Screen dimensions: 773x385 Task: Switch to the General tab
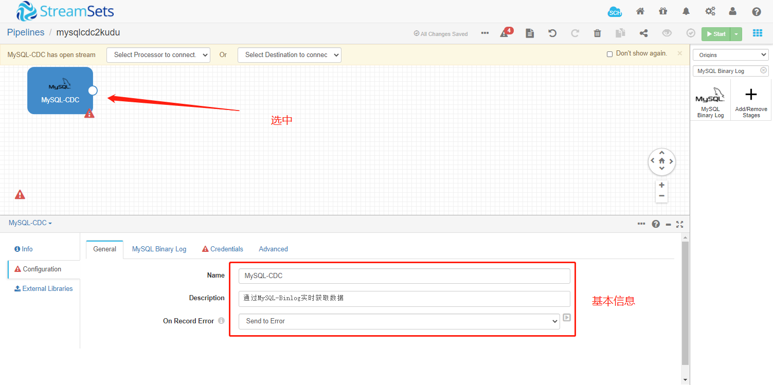coord(105,249)
